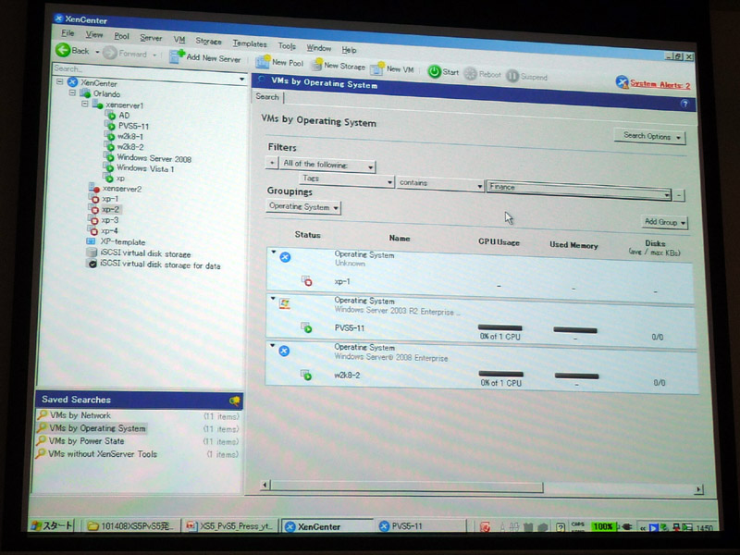Open the Server menu
This screenshot has height=555, width=740.
tap(151, 38)
